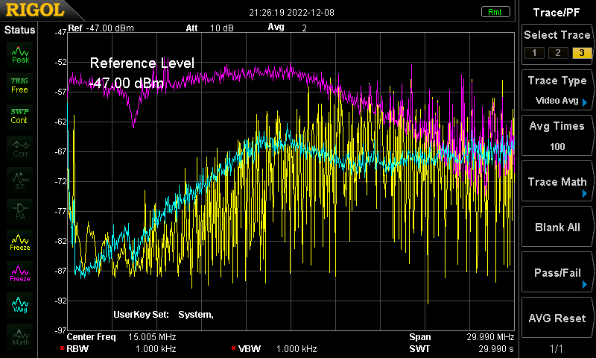The image size is (596, 358).
Task: Click the Avg Times value 100
Action: [x=557, y=146]
